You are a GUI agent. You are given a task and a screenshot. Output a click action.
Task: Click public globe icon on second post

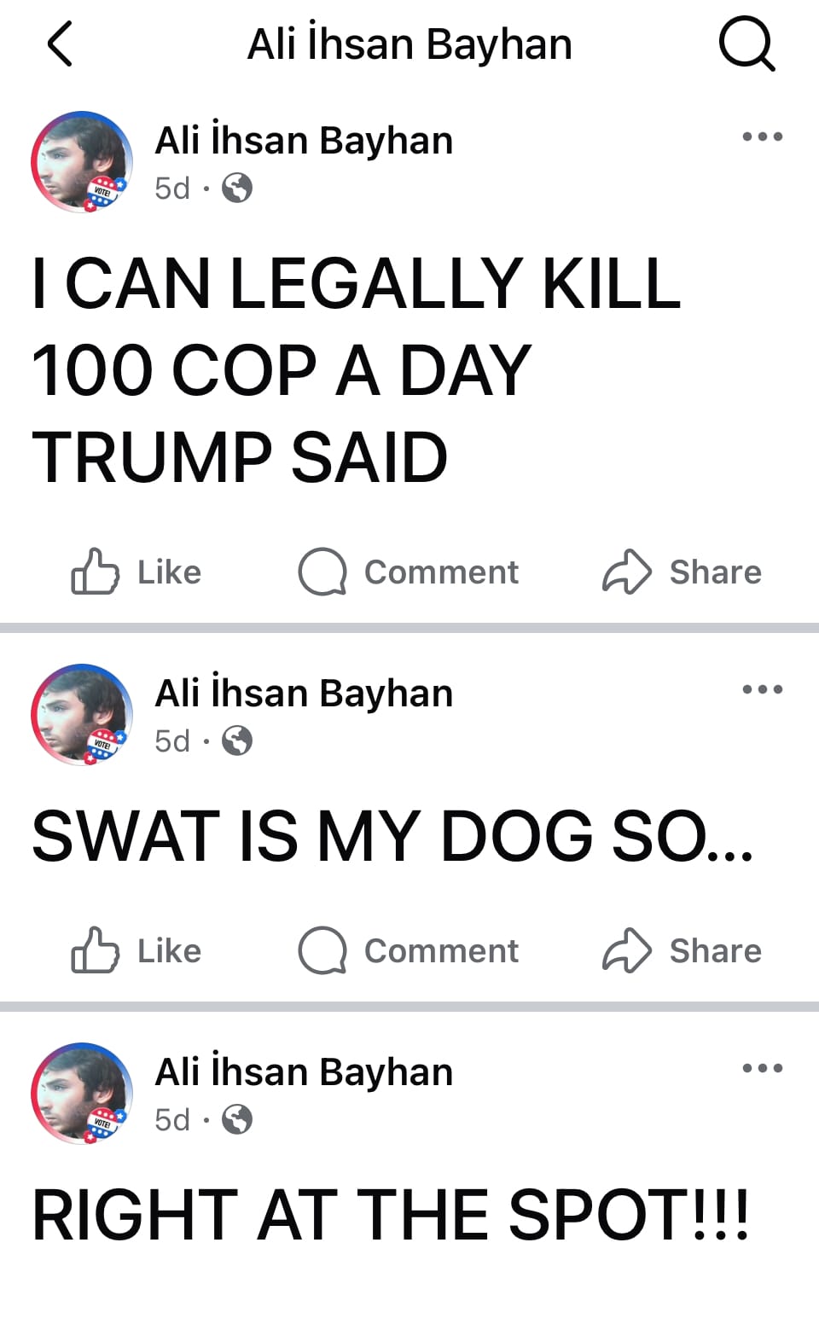coord(237,740)
